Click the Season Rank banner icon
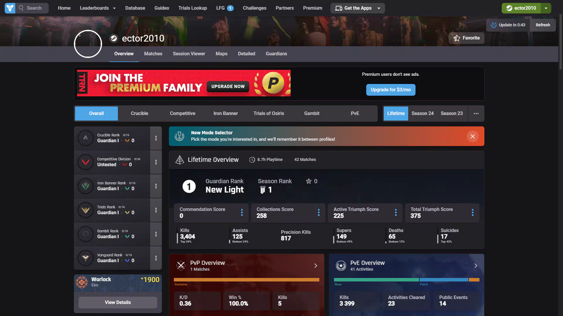Viewport: 563px width, 316px height. [x=263, y=190]
